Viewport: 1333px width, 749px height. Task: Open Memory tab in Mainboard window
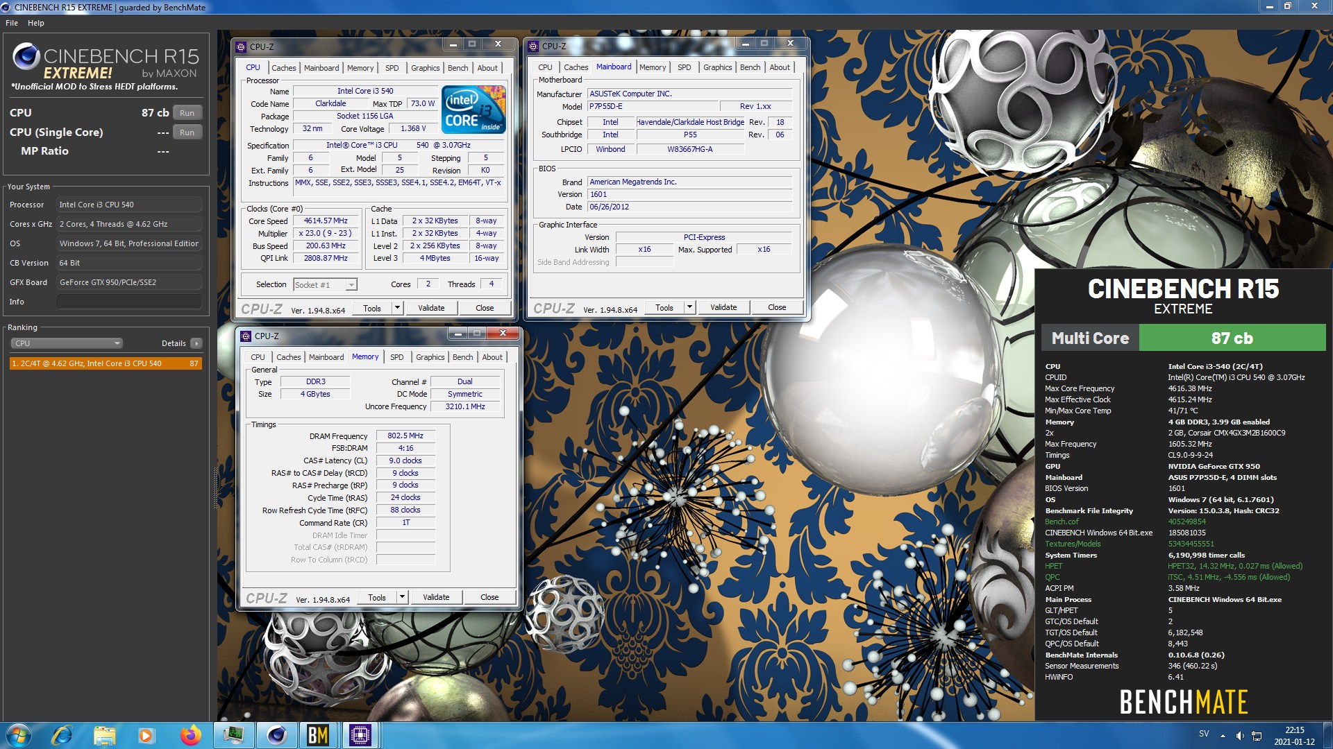(x=653, y=67)
